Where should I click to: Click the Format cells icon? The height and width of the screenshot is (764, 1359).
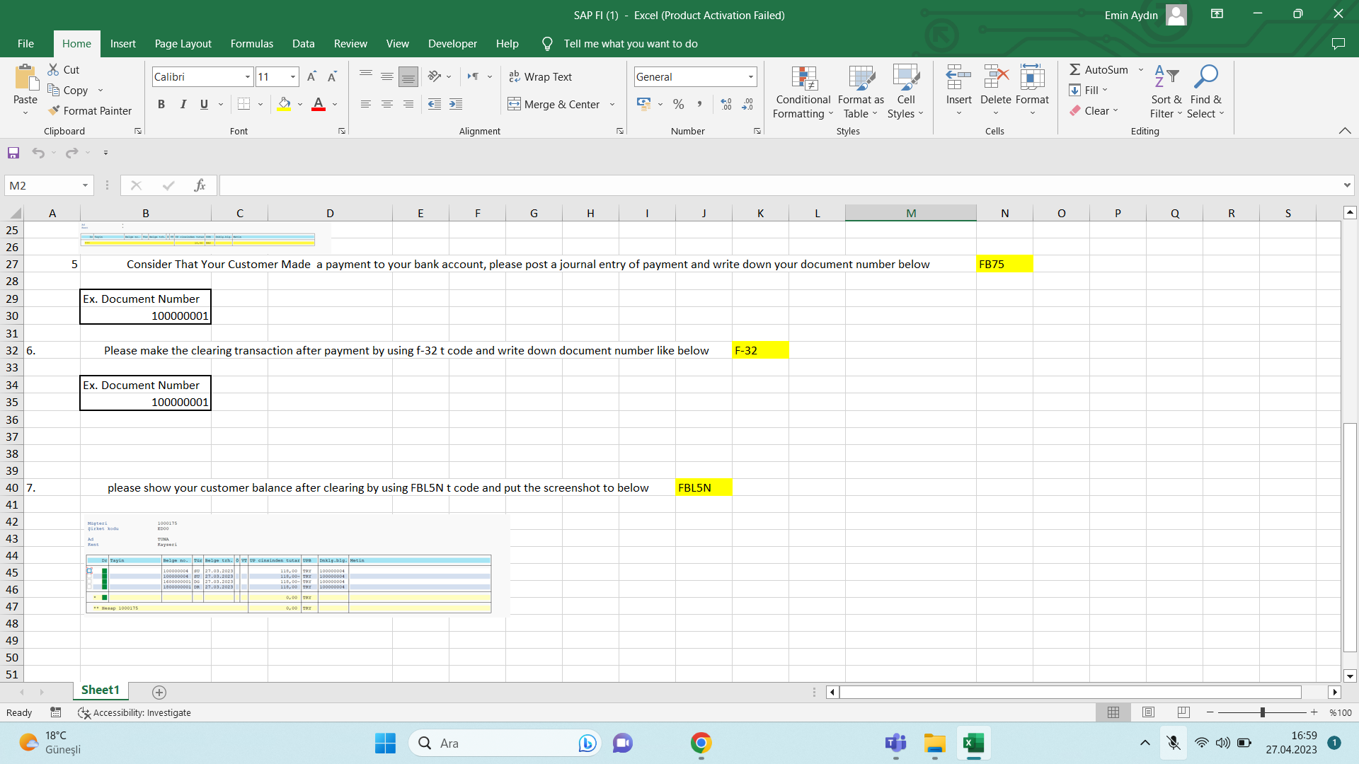[1032, 77]
